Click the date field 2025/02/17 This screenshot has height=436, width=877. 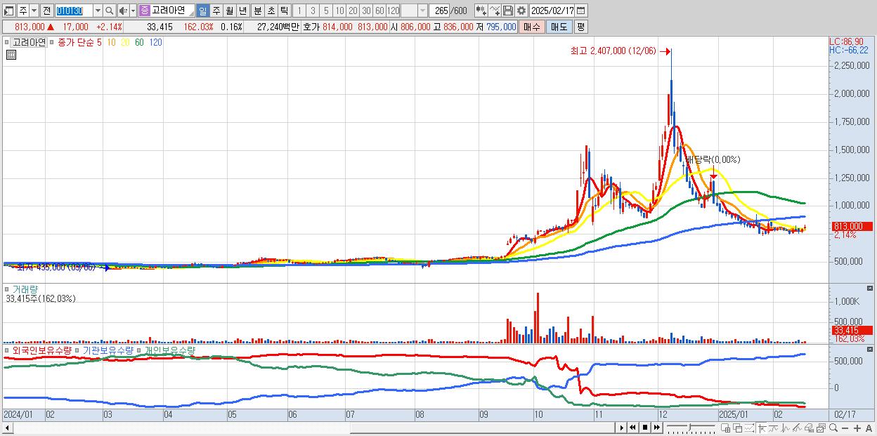pos(552,11)
